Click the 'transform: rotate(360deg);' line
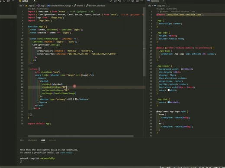 [177, 127]
